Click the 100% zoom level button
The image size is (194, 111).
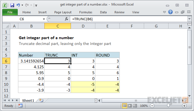pos(144,106)
